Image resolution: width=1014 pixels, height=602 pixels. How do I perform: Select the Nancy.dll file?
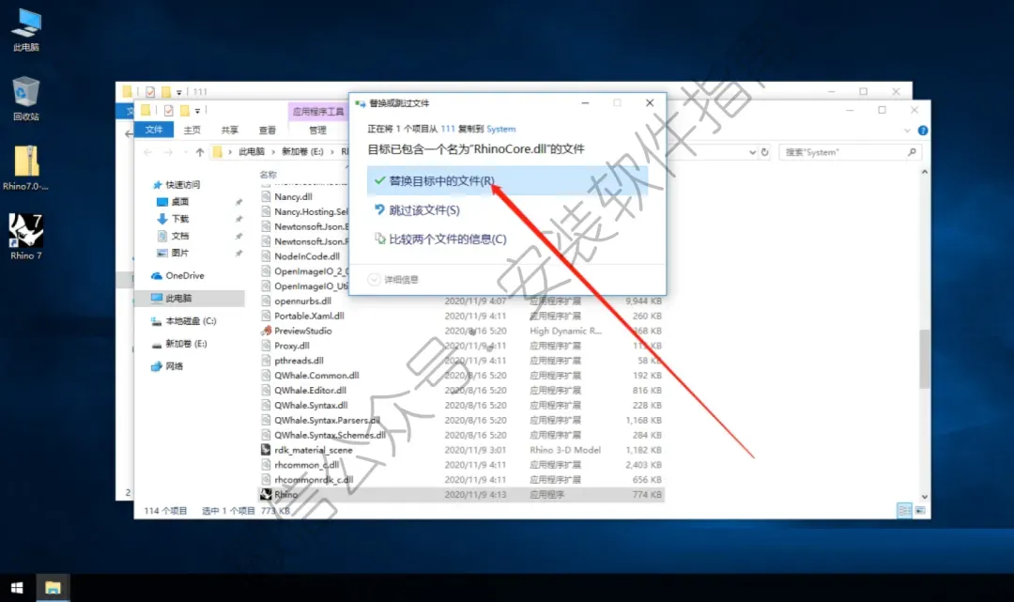[293, 196]
